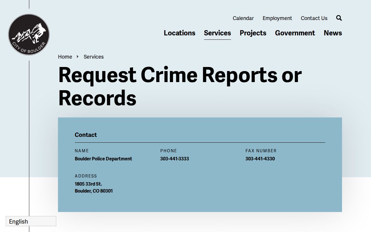The width and height of the screenshot is (371, 232).
Task: Click fax number 303-441-4330
Action: [260, 159]
